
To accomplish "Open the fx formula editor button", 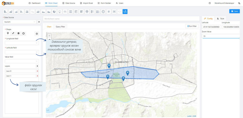I will point(39,22).
